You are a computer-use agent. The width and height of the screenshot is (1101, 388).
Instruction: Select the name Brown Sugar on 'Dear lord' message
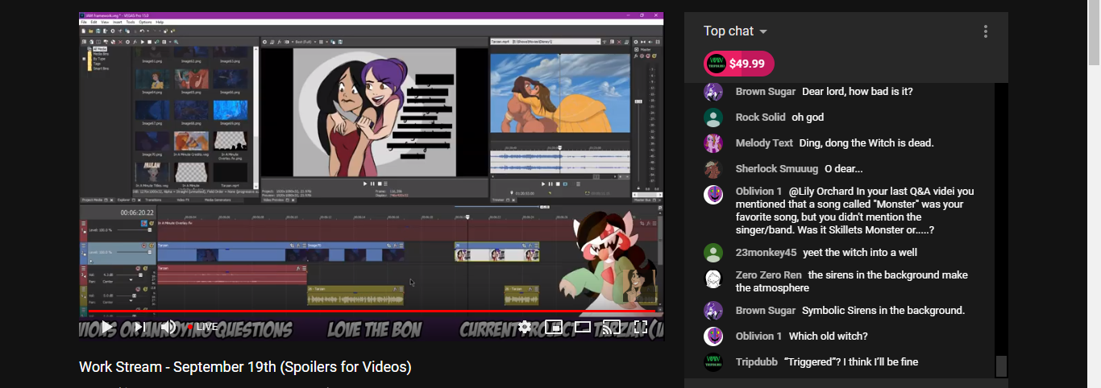[x=766, y=92]
